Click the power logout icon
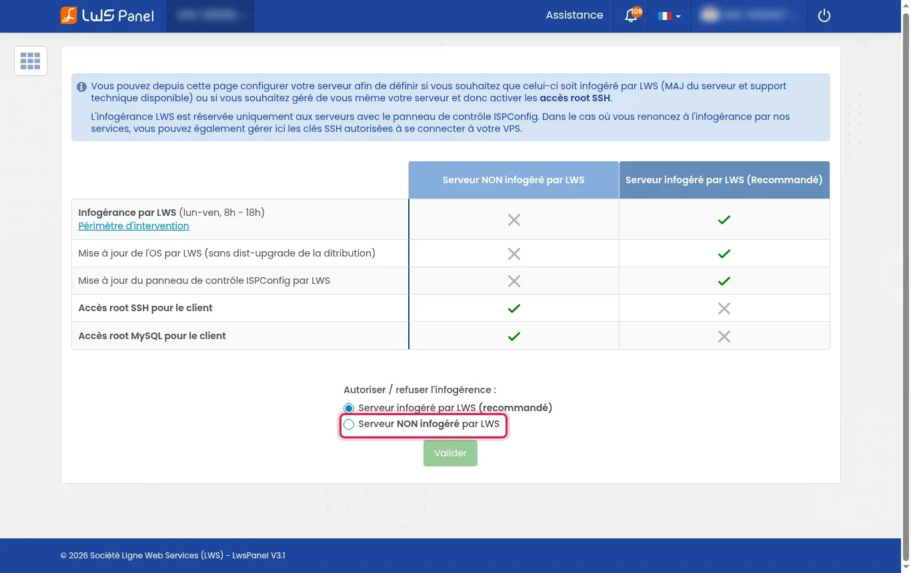This screenshot has width=911, height=573. tap(824, 15)
